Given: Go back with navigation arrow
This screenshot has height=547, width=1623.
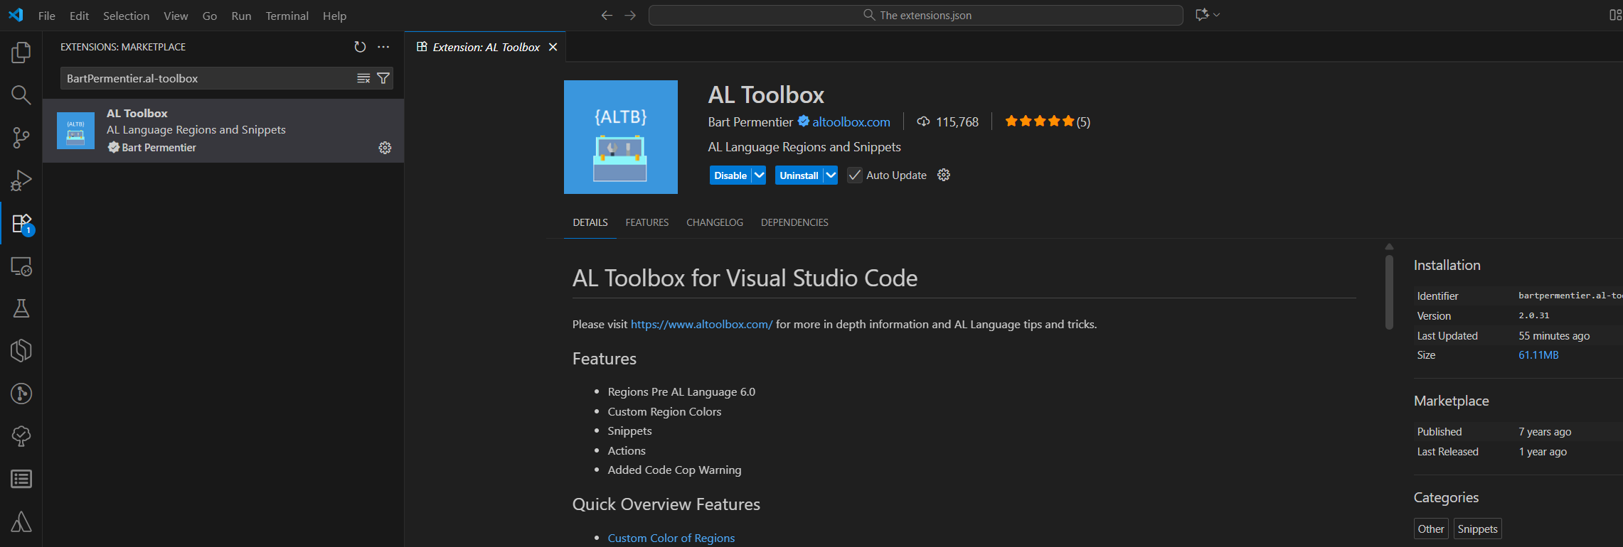Looking at the screenshot, I should pos(607,15).
